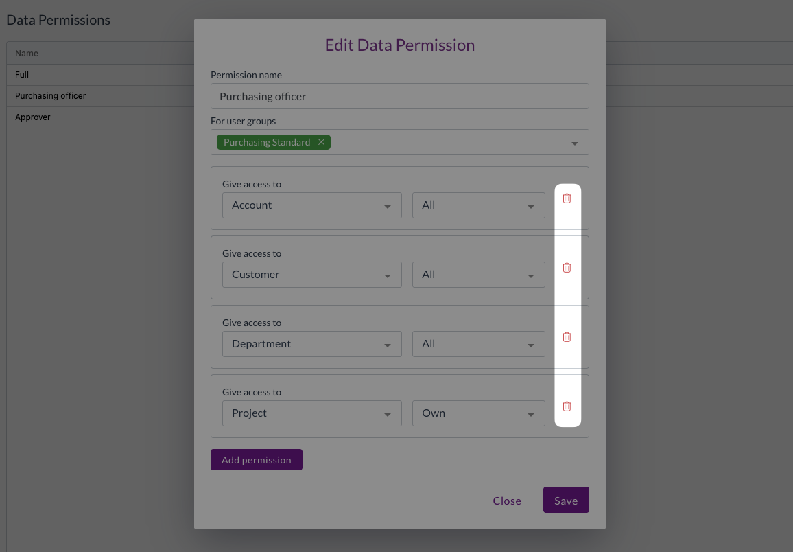Change Account access level from All
This screenshot has height=552, width=793.
[x=478, y=205]
